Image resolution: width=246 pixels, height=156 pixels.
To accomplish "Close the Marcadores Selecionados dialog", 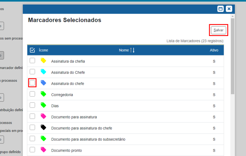I will point(229,9).
